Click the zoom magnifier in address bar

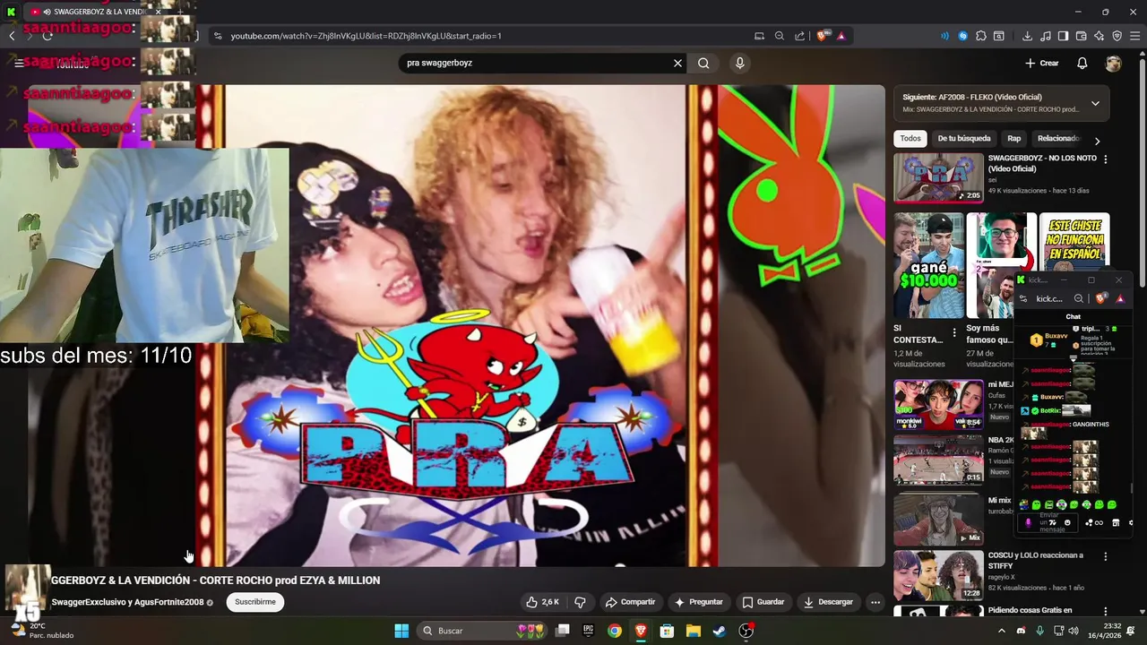click(780, 36)
